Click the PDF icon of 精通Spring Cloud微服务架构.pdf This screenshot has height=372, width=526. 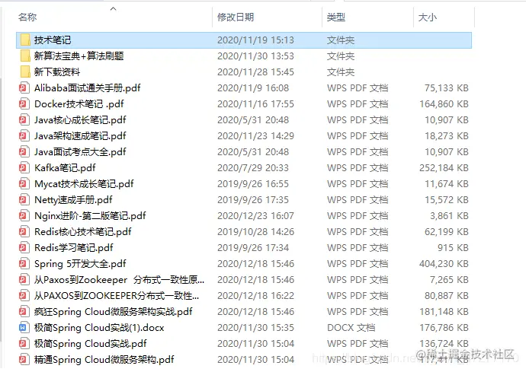click(24, 360)
